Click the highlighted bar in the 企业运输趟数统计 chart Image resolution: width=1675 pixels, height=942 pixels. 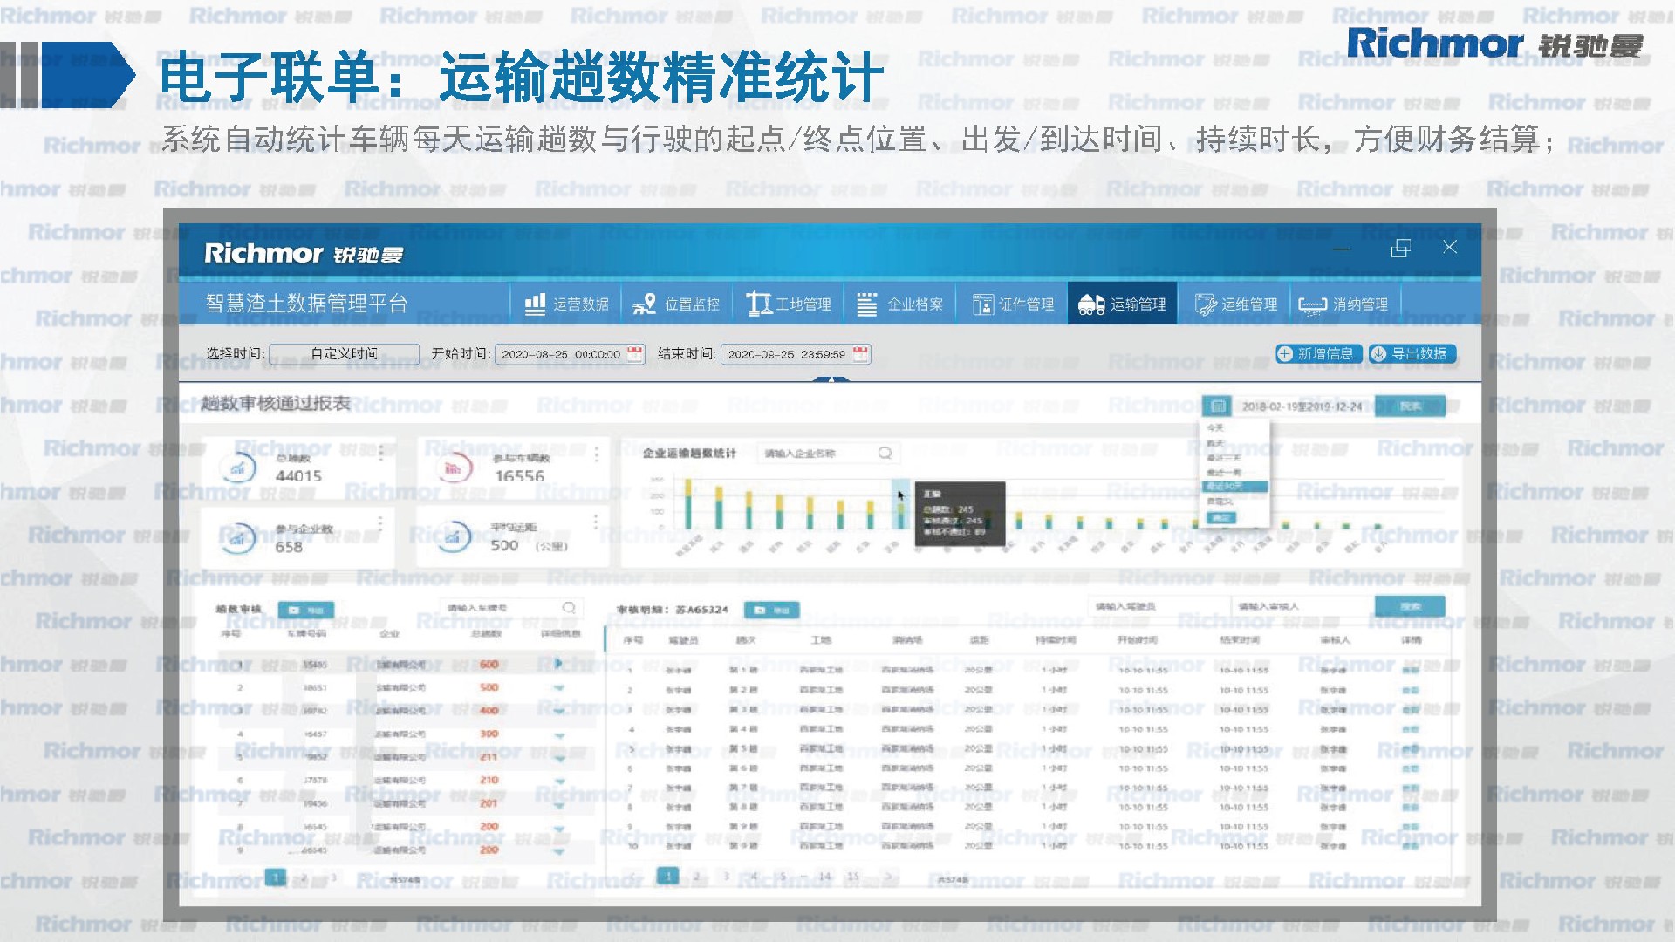[x=899, y=506]
